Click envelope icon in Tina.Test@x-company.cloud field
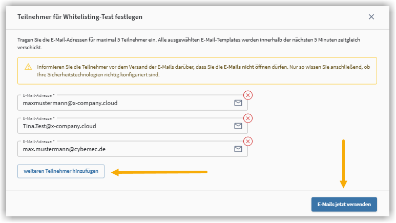Viewport: 396px width, 223px height. pyautogui.click(x=238, y=126)
